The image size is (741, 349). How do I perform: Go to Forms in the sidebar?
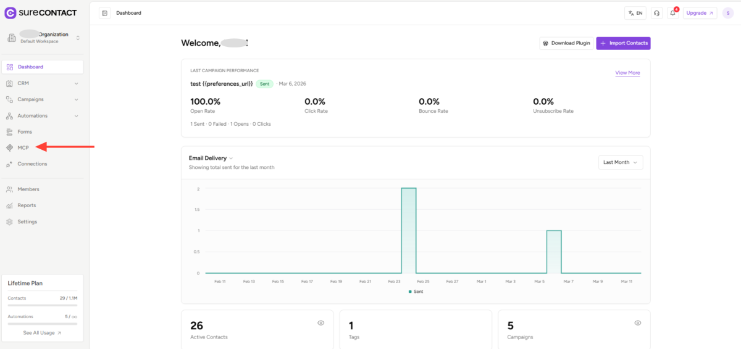tap(25, 132)
